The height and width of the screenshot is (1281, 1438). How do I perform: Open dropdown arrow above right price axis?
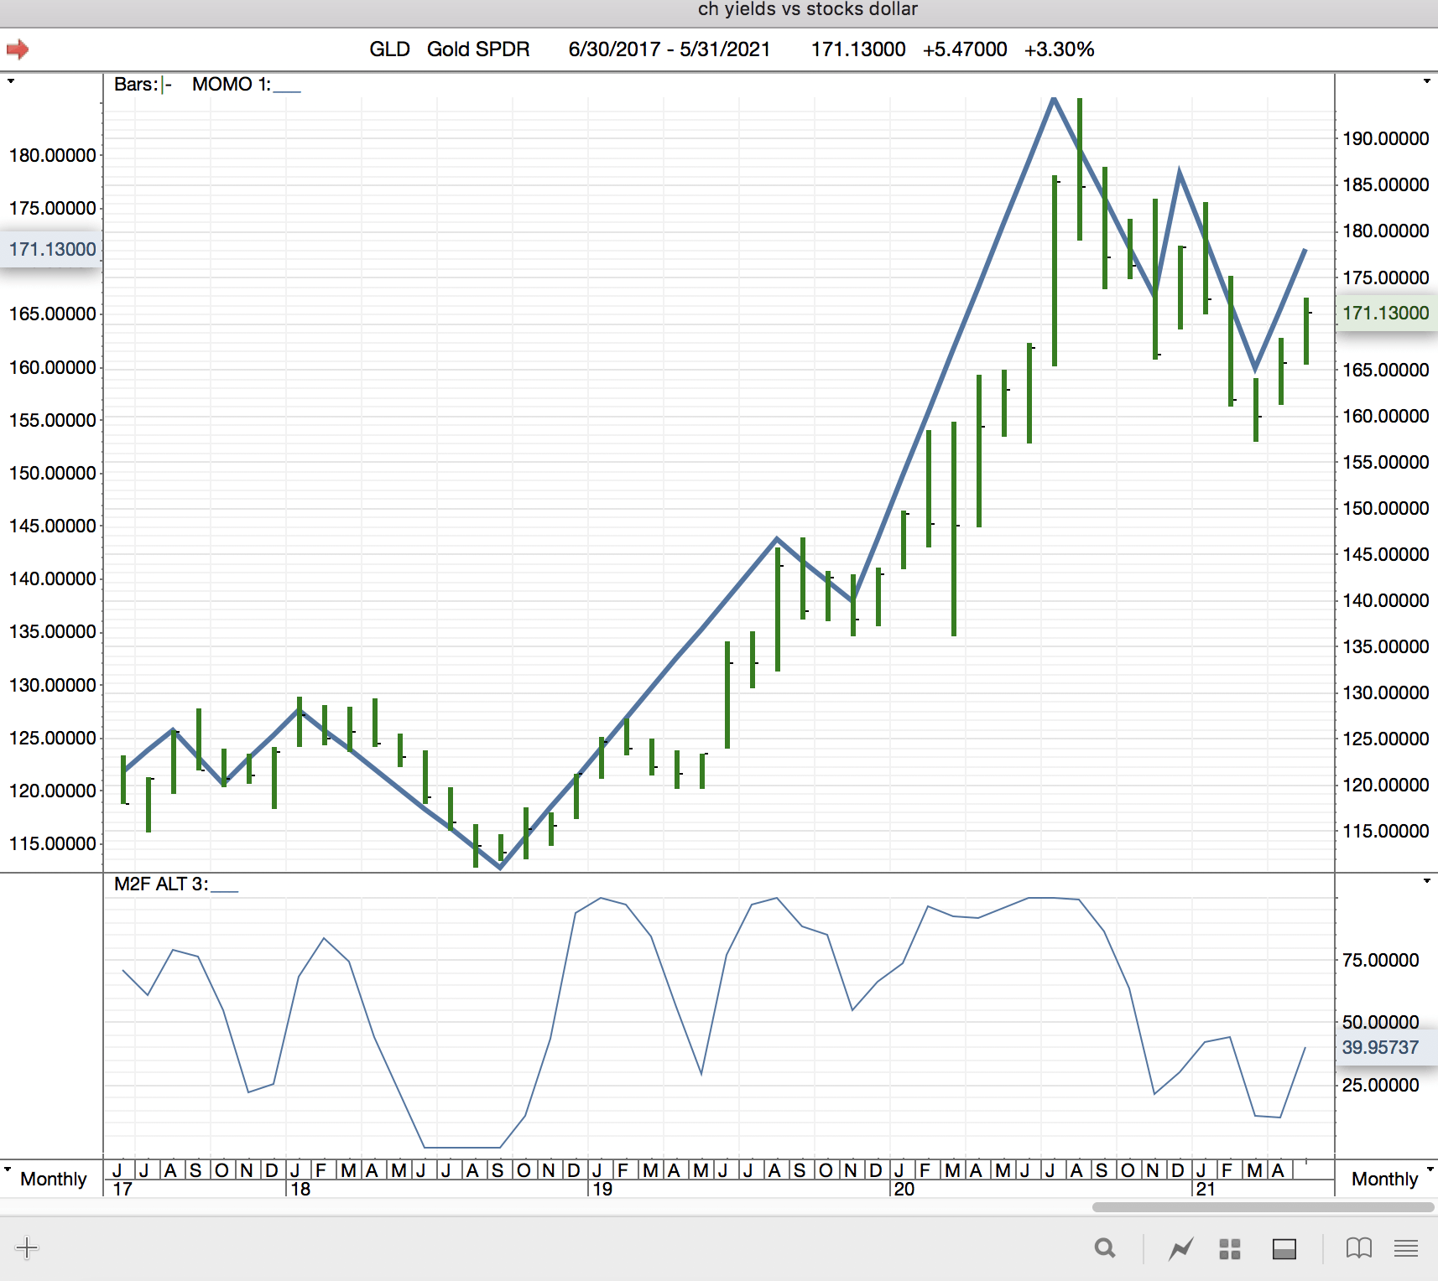tap(1426, 81)
